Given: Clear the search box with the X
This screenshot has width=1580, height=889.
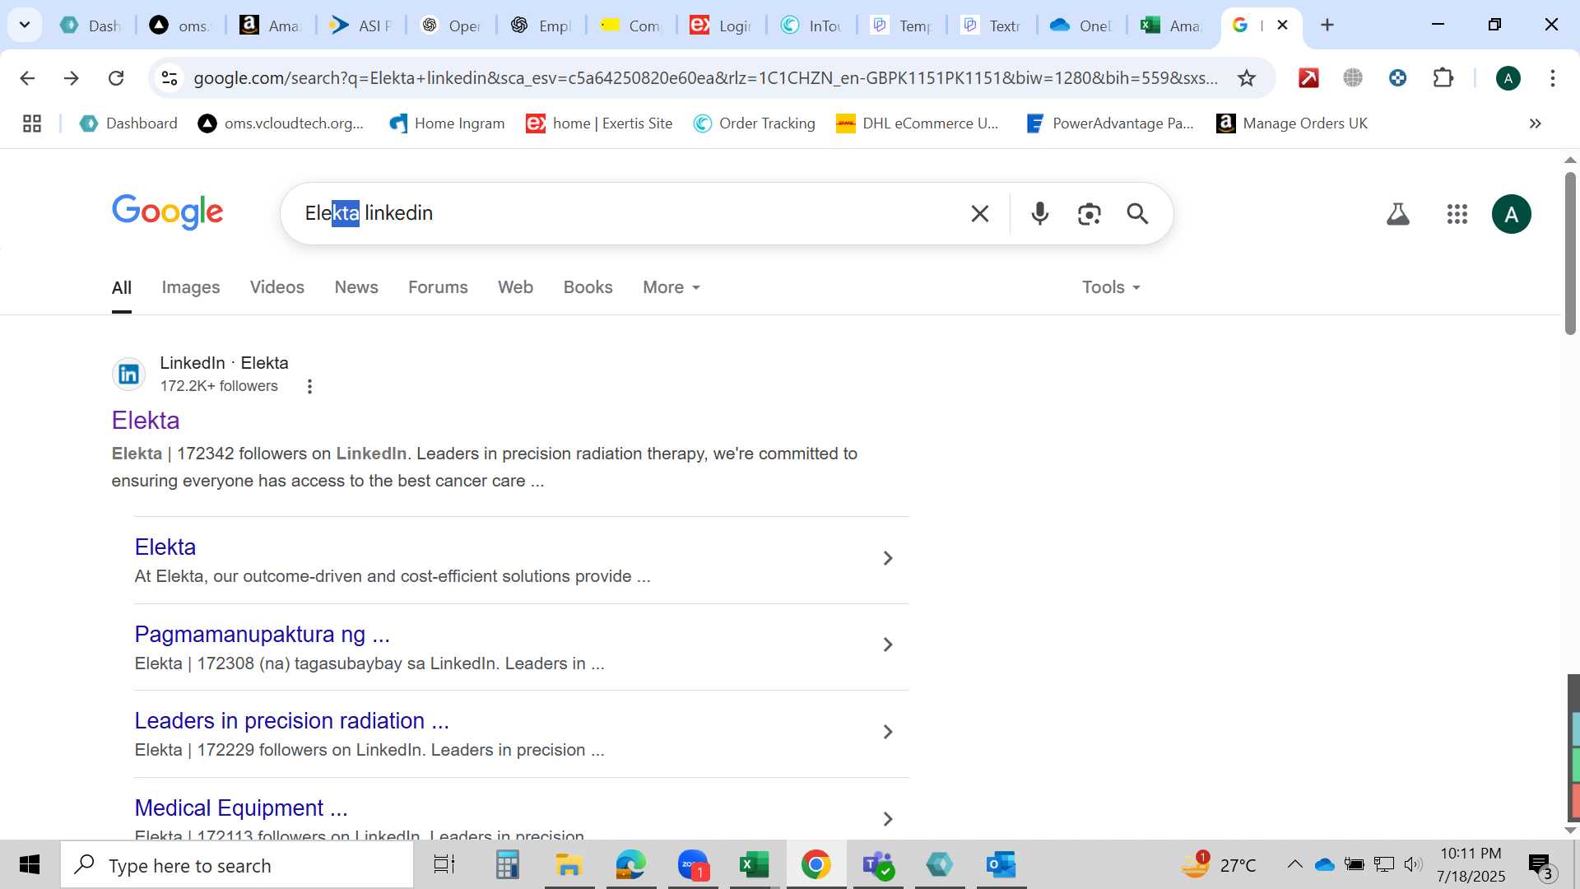Looking at the screenshot, I should pos(979,214).
